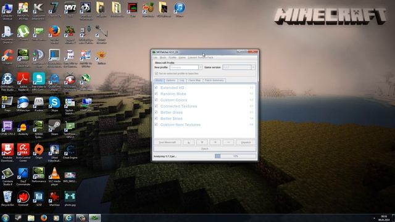Viewport: 395px width, 222px height.
Task: Open Firefox from the taskbar
Action: coord(44,218)
